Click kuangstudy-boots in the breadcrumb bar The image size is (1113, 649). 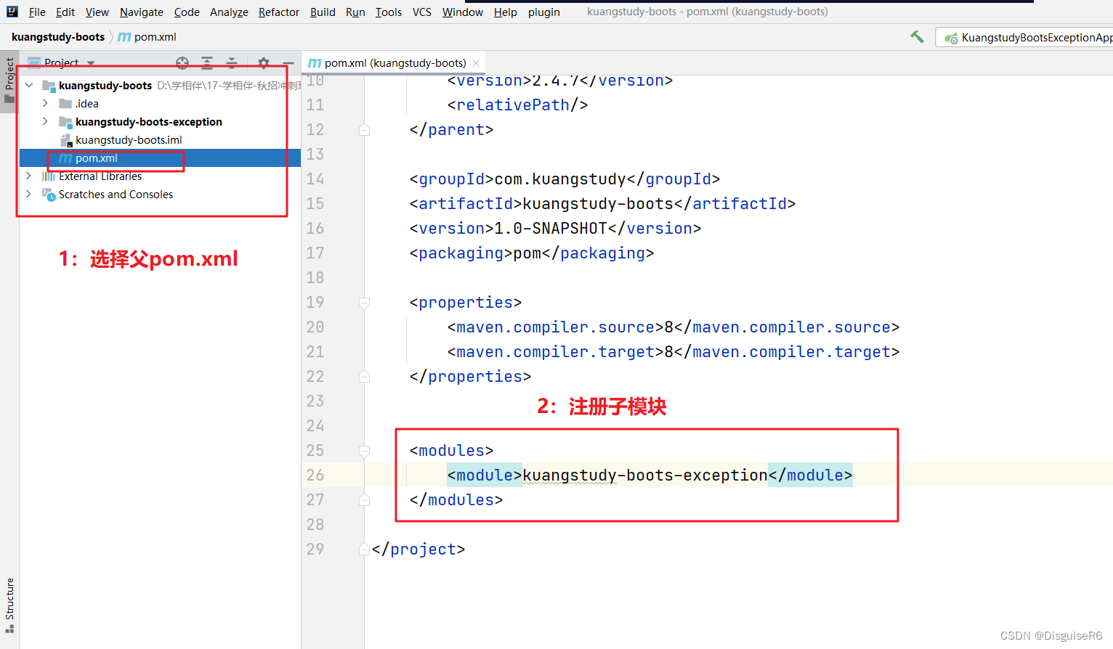pos(58,37)
